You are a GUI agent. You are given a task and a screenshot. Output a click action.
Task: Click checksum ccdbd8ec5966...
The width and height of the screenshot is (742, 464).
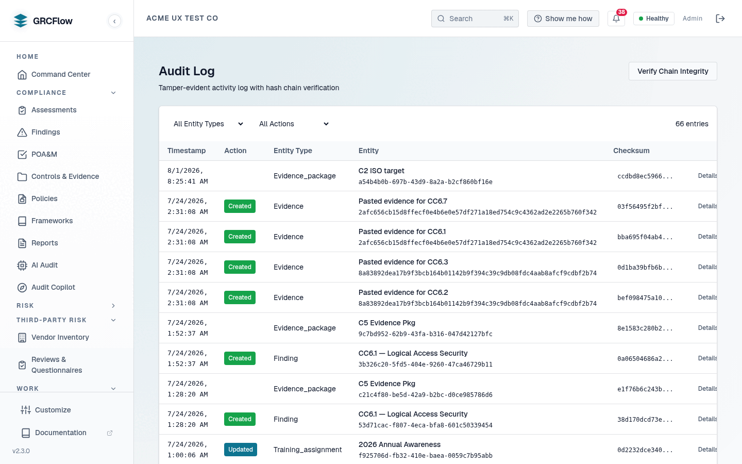coord(645,176)
